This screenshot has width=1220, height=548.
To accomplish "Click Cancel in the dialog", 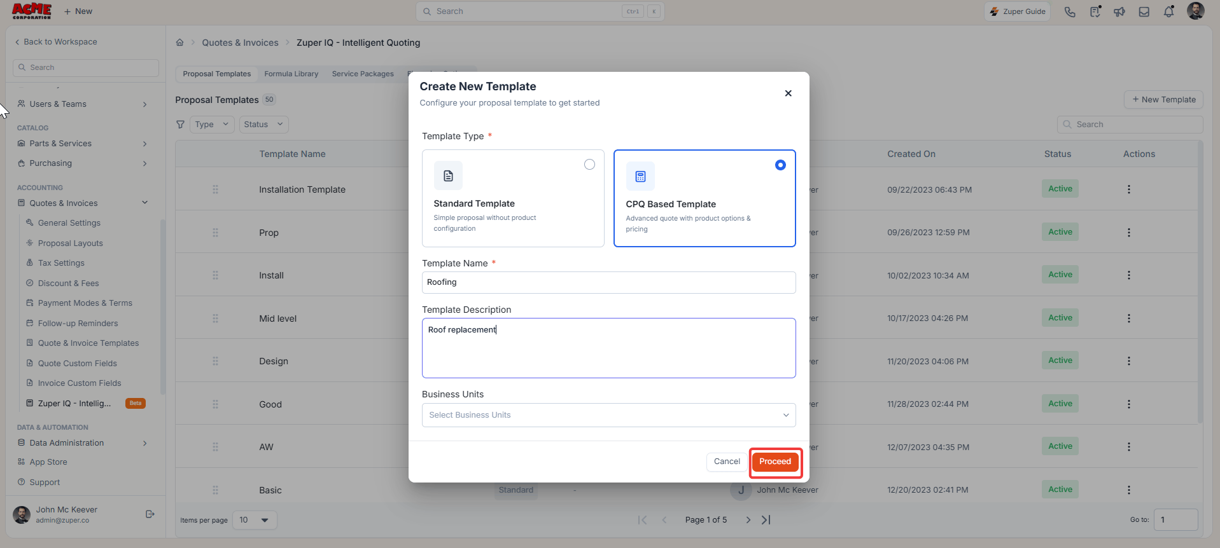I will coord(727,462).
